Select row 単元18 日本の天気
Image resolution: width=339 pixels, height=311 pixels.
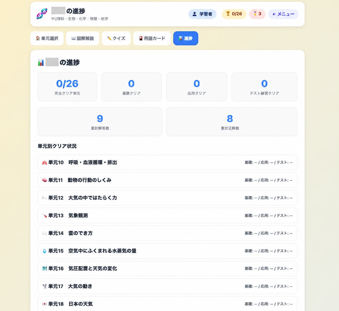coord(167,304)
